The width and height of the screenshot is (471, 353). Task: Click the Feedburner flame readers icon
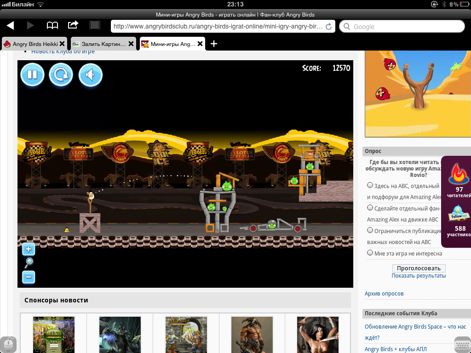459,174
